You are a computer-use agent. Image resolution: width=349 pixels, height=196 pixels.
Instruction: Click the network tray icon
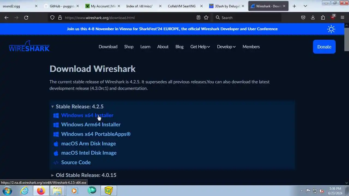tap(315, 191)
